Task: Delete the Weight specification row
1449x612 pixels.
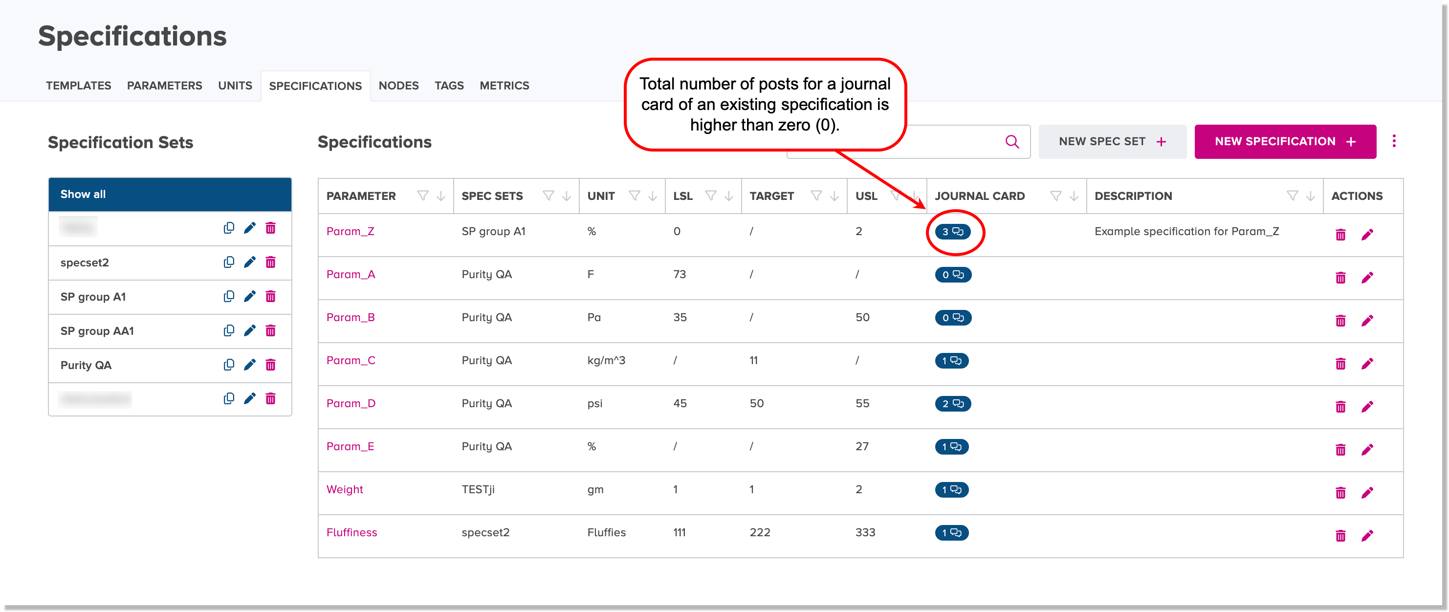Action: [1340, 493]
